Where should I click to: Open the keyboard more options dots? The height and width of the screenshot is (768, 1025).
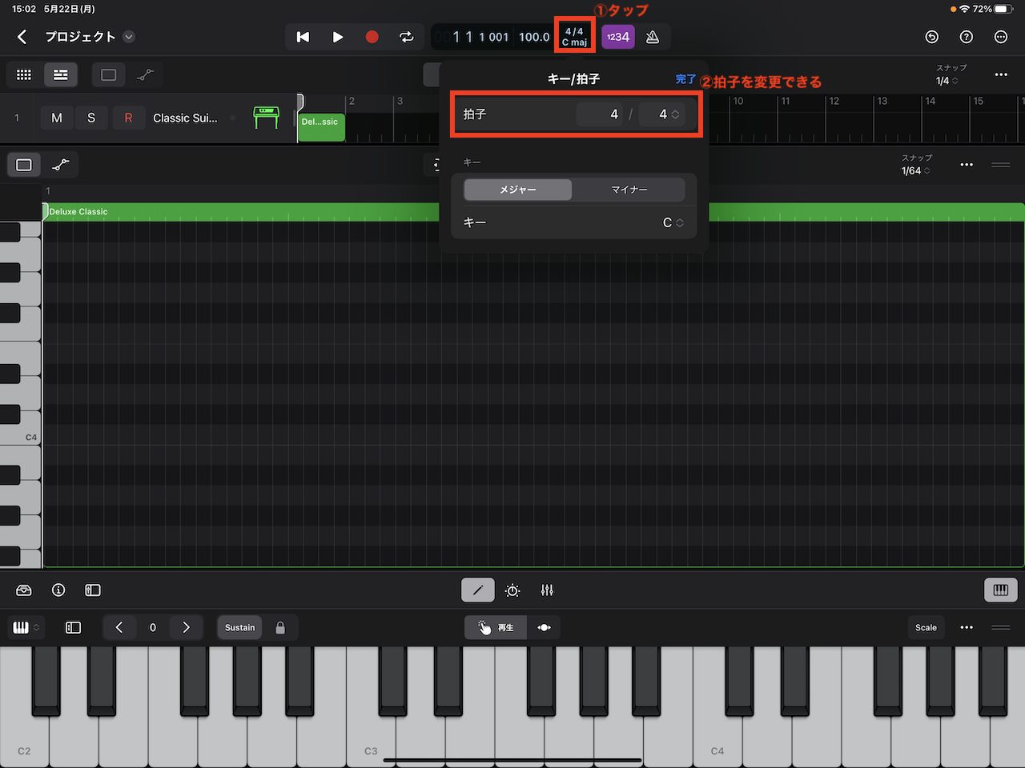967,628
